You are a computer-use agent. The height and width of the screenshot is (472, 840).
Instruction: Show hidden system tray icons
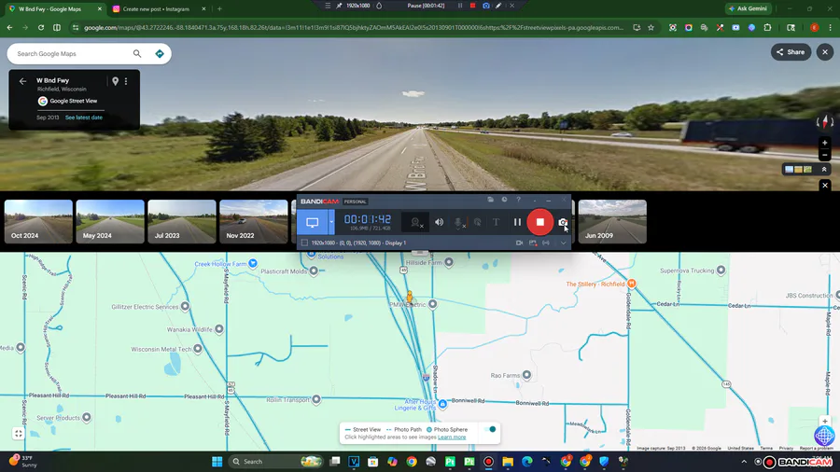pyautogui.click(x=744, y=462)
